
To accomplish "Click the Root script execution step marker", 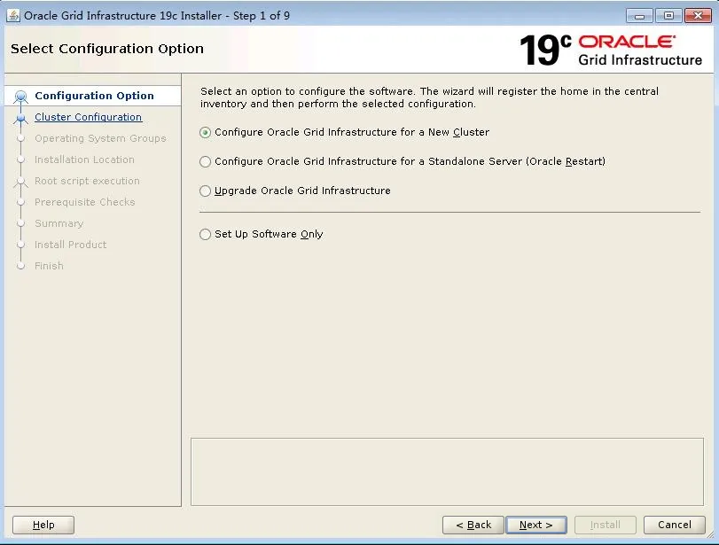I will 20,182.
